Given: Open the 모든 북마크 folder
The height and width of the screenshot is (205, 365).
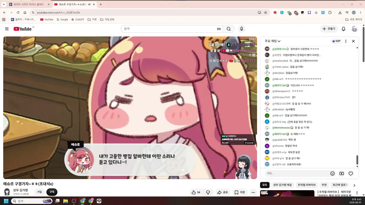Looking at the screenshot, I should pyautogui.click(x=354, y=19).
